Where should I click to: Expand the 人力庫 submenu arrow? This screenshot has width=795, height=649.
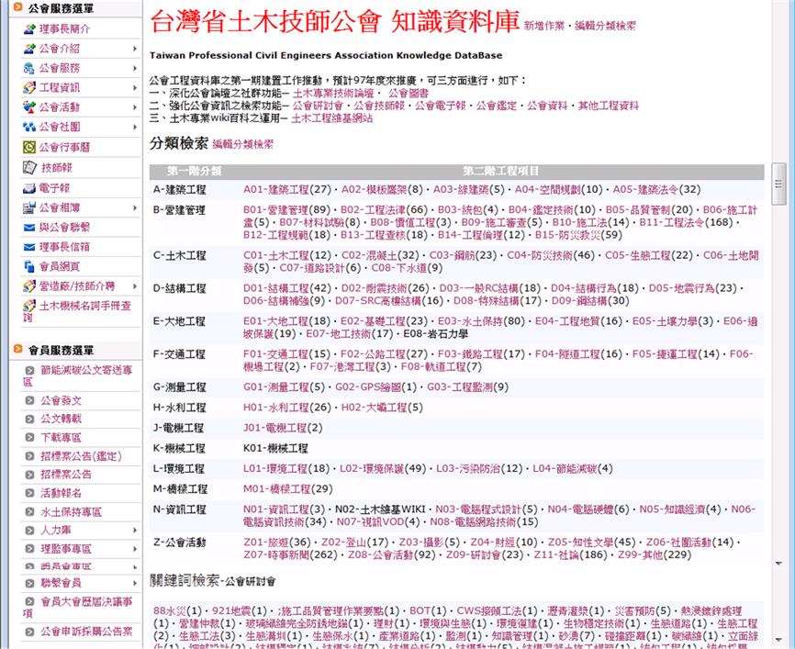point(135,531)
